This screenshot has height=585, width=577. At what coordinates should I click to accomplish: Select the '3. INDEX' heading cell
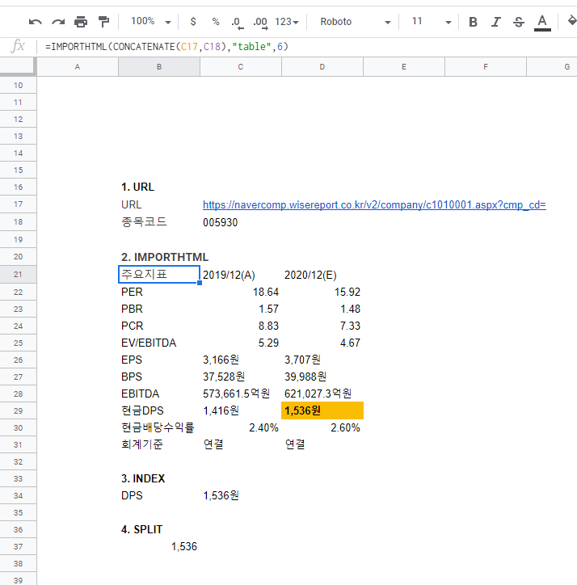(159, 478)
